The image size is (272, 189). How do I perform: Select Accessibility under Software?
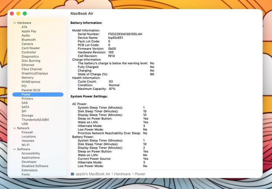pyautogui.click(x=31, y=153)
